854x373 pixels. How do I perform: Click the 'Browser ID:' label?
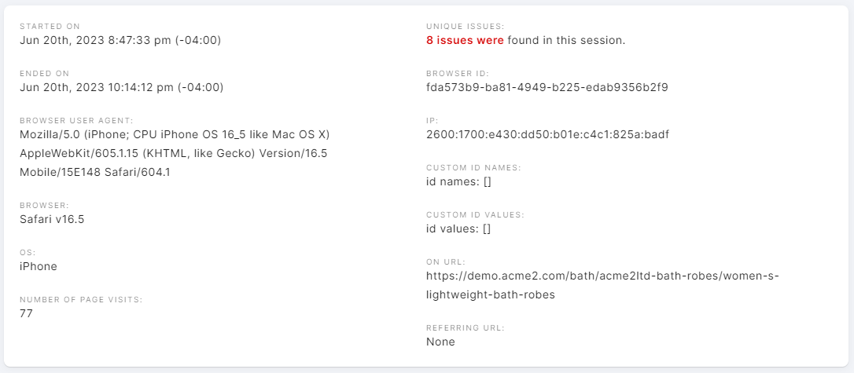458,73
